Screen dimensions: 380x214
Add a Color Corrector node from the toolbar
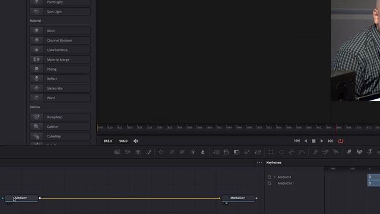(161, 152)
